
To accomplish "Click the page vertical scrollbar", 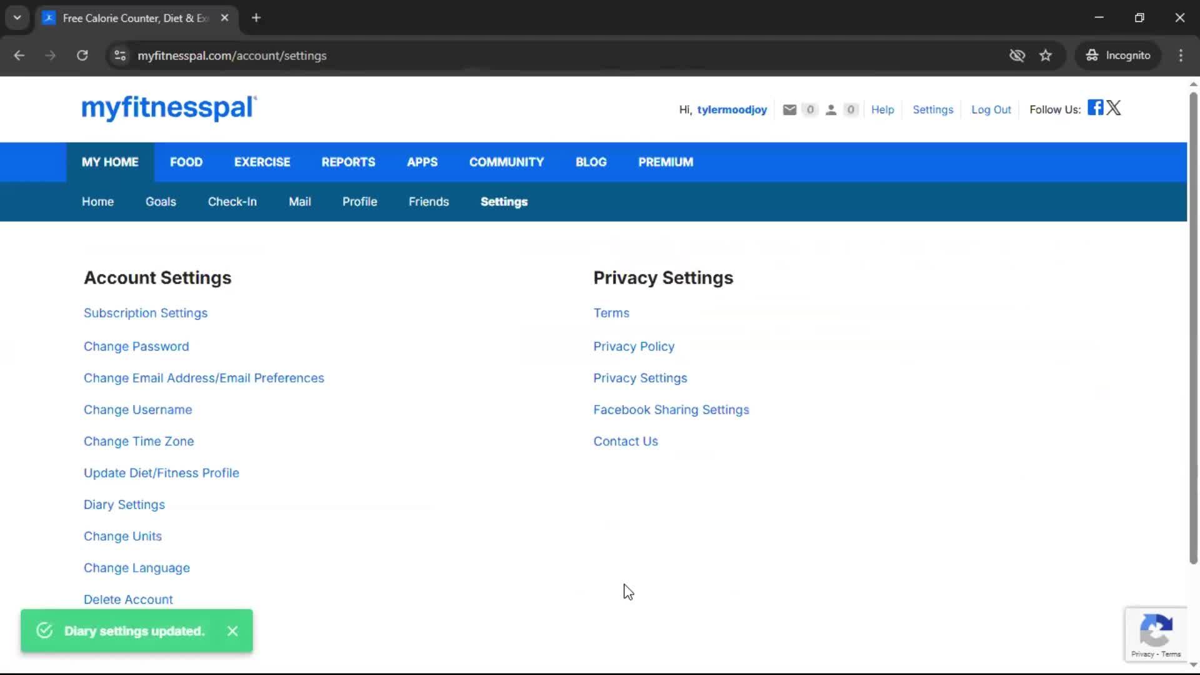I will click(x=1193, y=328).
